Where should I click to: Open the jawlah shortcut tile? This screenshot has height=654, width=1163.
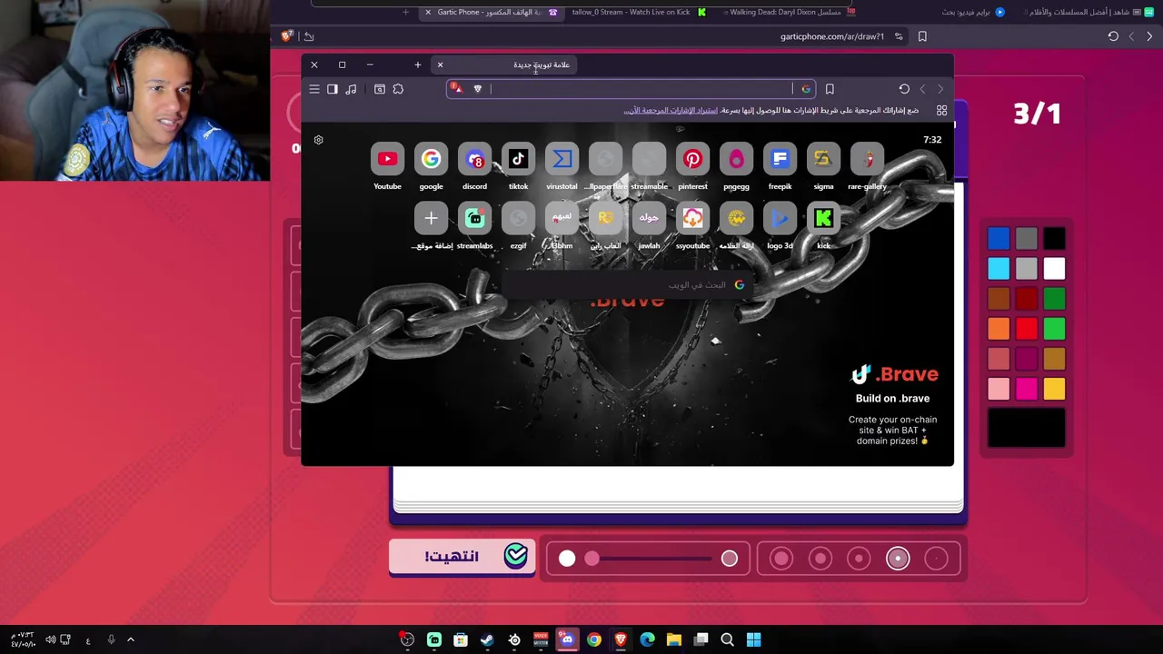tap(649, 219)
